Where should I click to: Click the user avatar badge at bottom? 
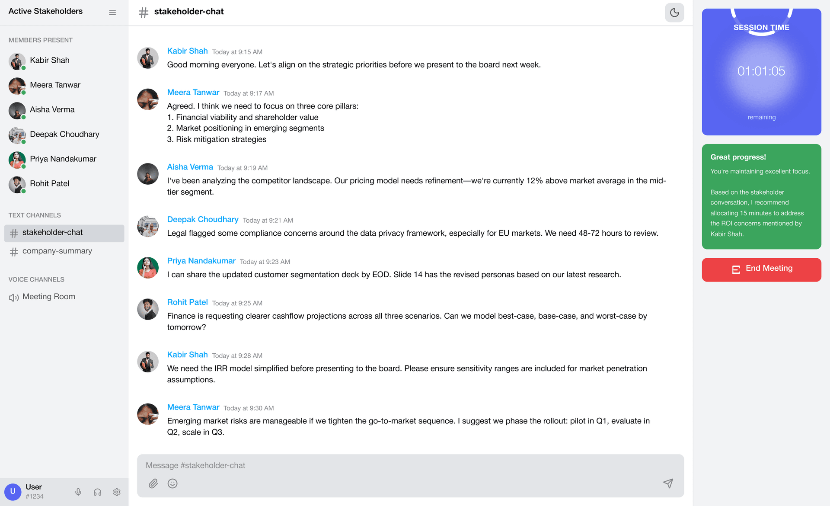(13, 492)
